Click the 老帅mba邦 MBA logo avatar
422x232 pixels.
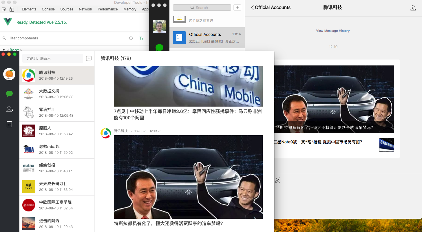(29, 149)
